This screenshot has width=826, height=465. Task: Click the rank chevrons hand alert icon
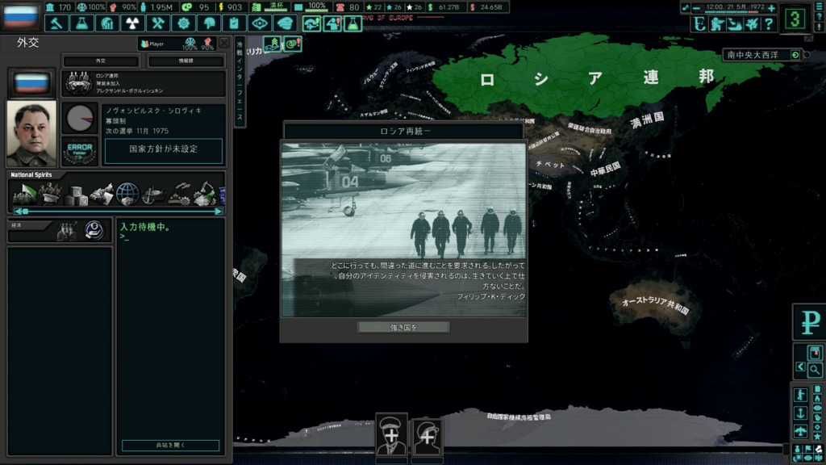[273, 44]
